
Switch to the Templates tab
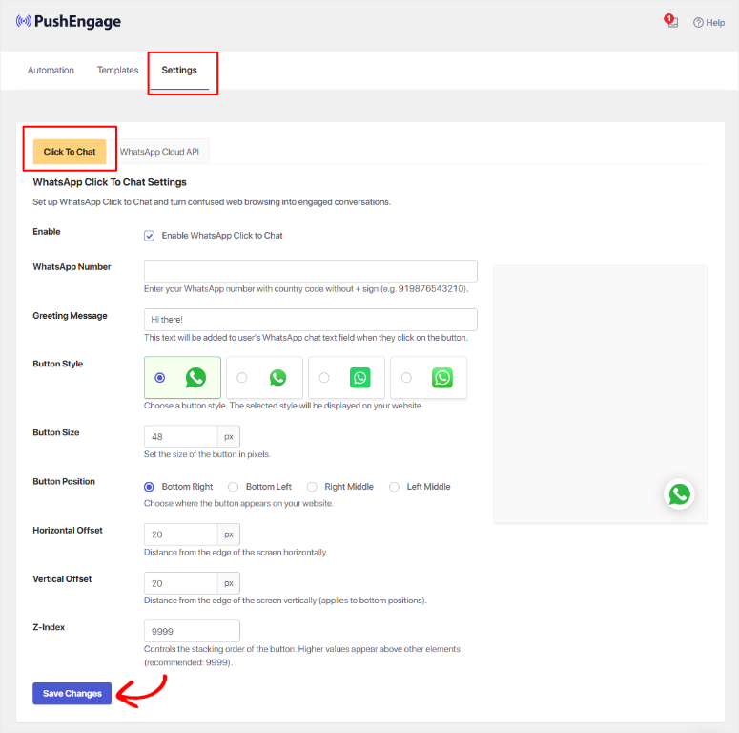click(x=118, y=71)
